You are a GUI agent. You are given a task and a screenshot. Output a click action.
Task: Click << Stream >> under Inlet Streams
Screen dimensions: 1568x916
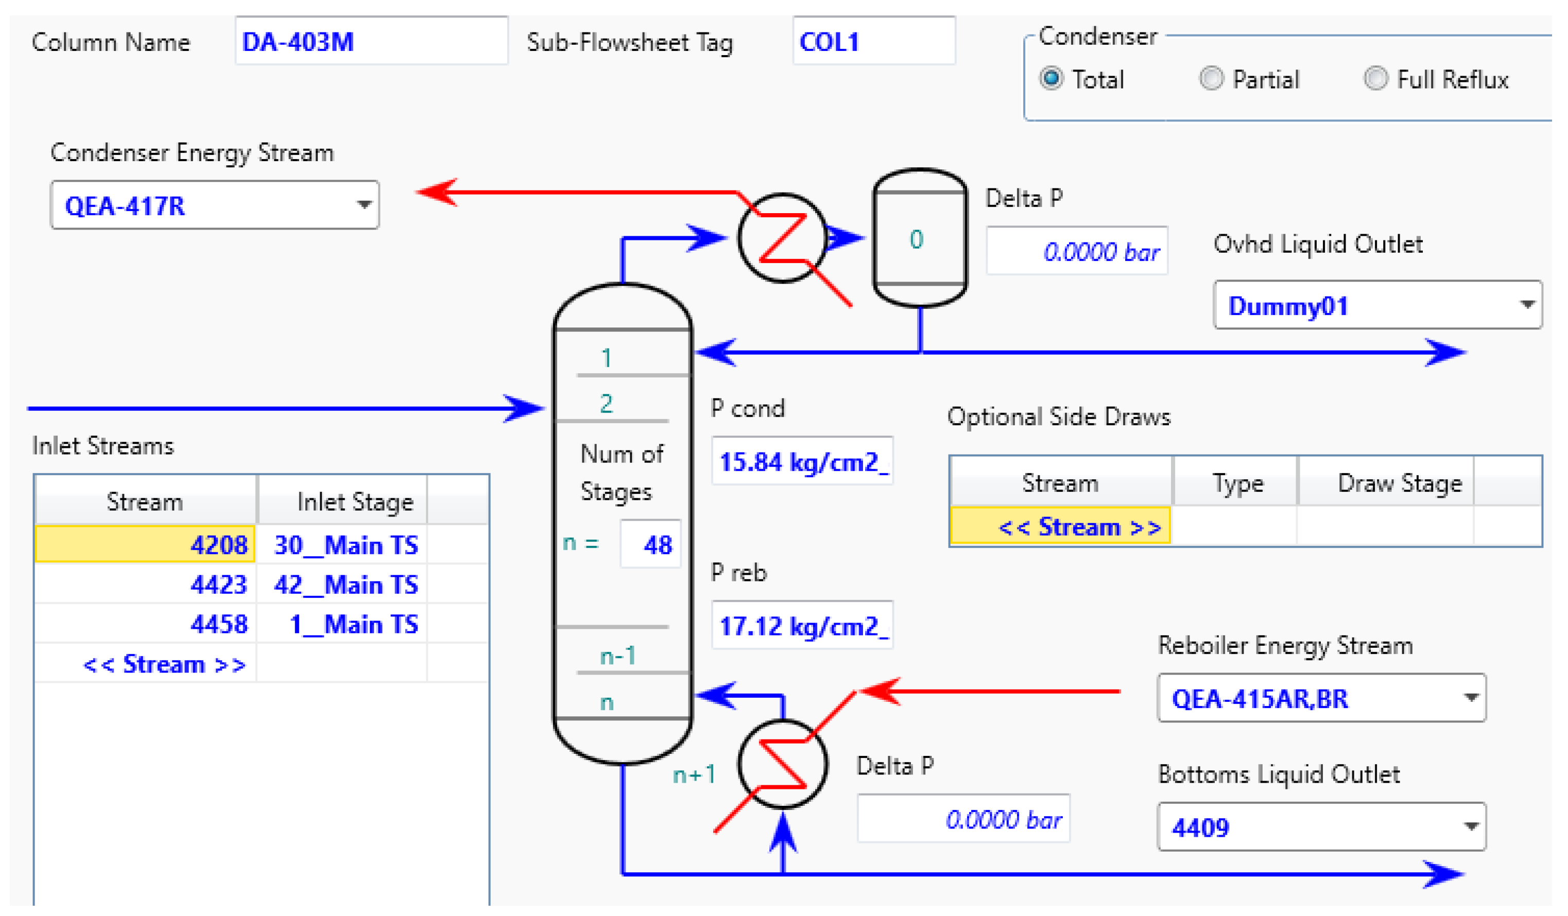165,663
